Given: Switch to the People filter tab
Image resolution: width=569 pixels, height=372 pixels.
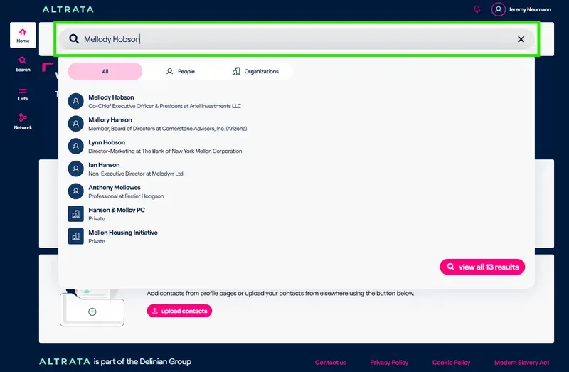Looking at the screenshot, I should pos(181,72).
